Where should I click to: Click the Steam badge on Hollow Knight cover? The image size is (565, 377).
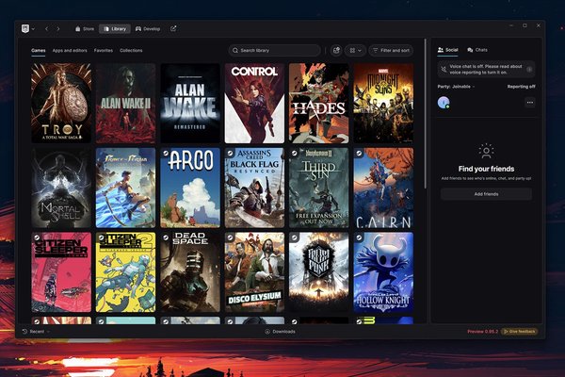pyautogui.click(x=359, y=238)
